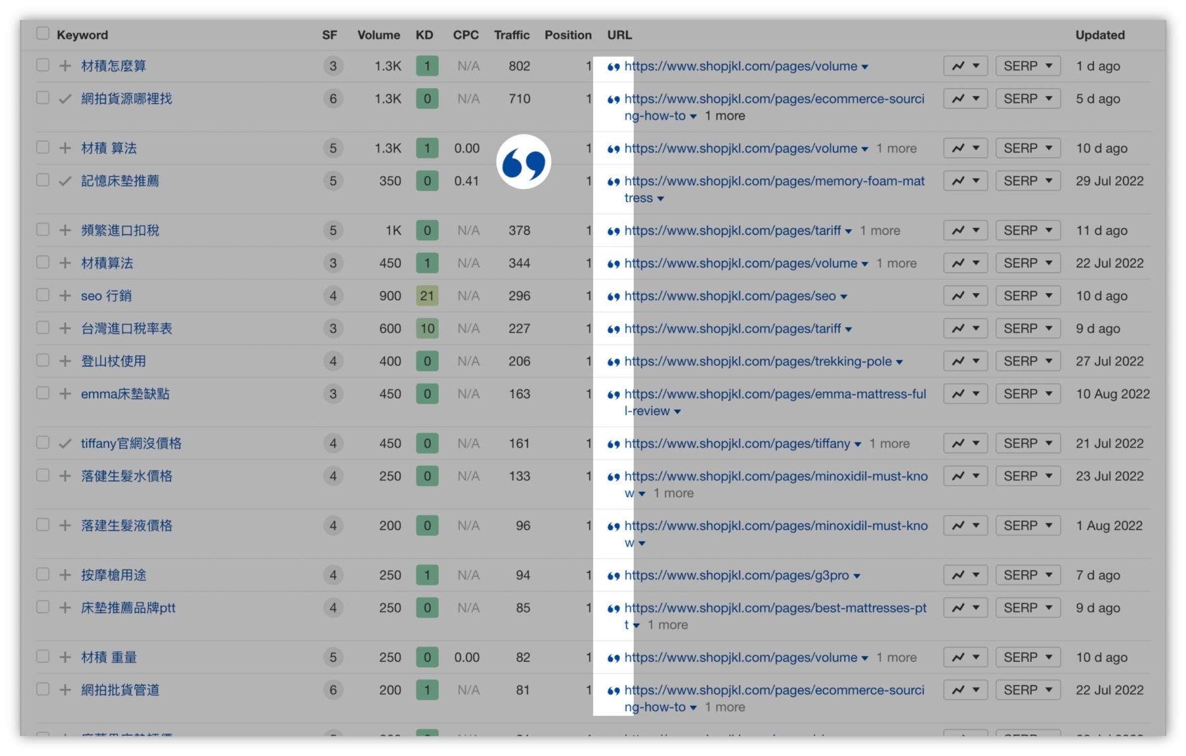Image resolution: width=1186 pixels, height=756 pixels.
Task: Click the featured snippet icon for 材積怎麼算
Action: coord(613,67)
